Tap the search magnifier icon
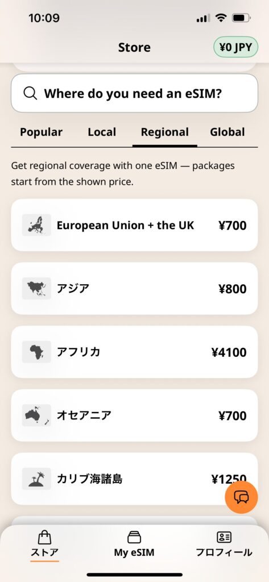This screenshot has height=582, width=269. (30, 94)
